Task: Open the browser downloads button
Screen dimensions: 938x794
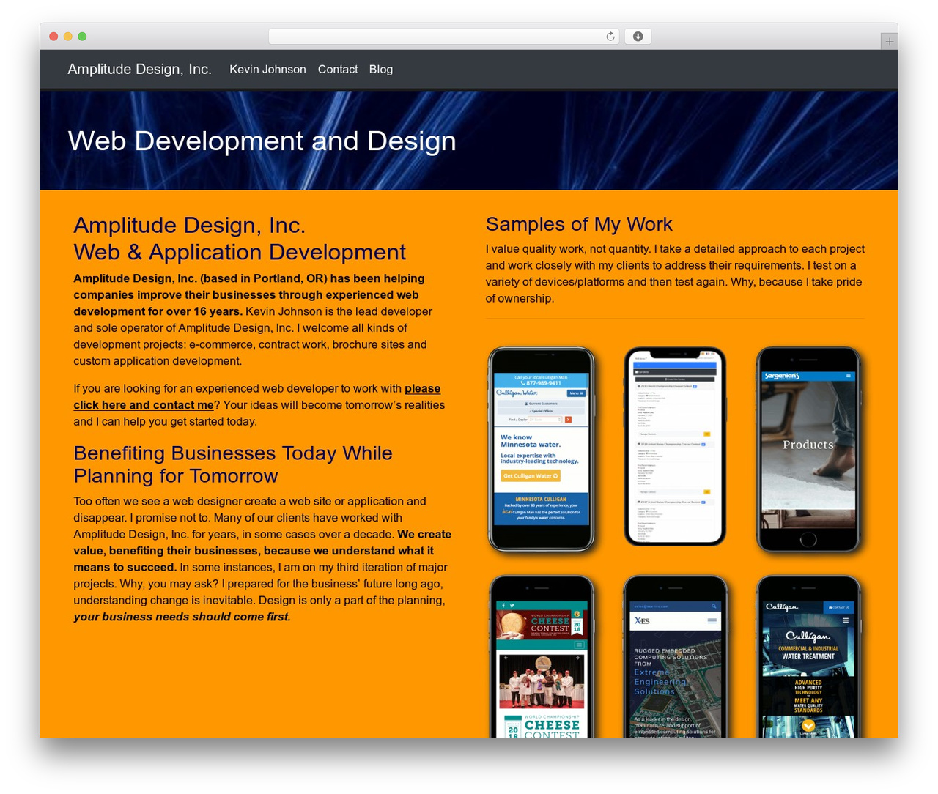Action: pos(638,37)
